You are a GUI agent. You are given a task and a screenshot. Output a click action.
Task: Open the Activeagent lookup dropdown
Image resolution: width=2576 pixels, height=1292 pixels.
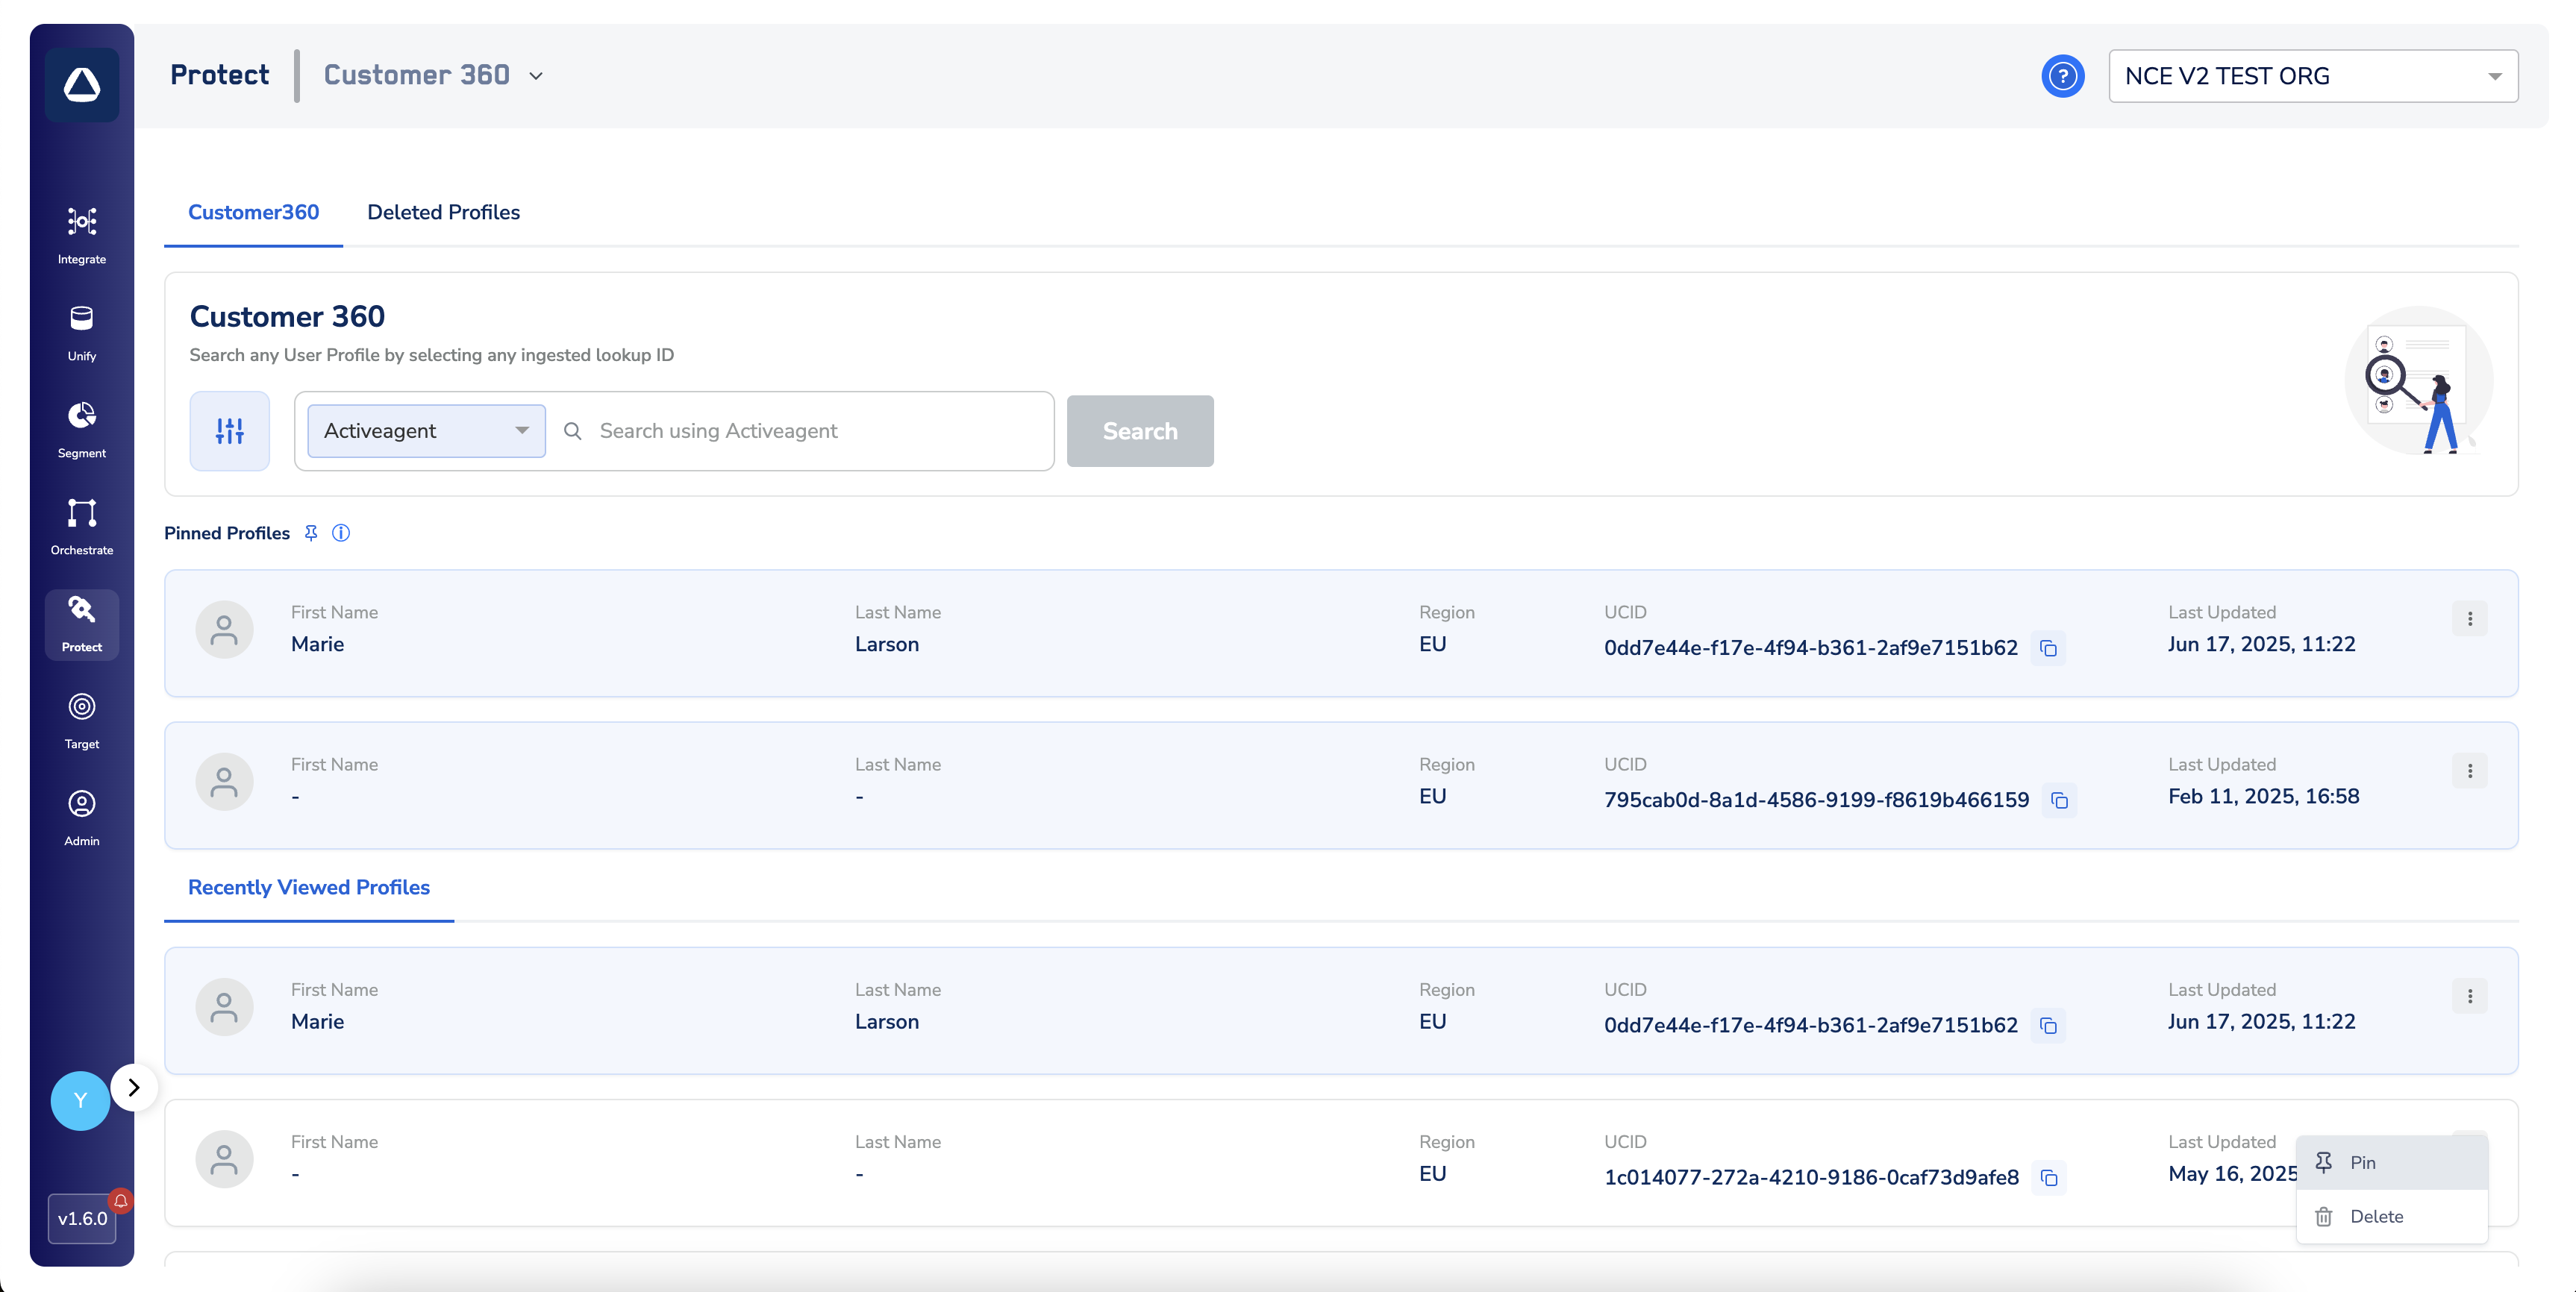pyautogui.click(x=426, y=431)
